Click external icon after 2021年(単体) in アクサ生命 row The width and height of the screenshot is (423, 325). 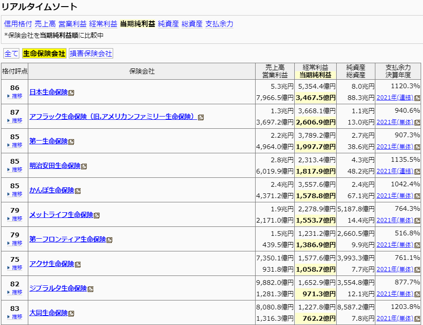coord(417,270)
